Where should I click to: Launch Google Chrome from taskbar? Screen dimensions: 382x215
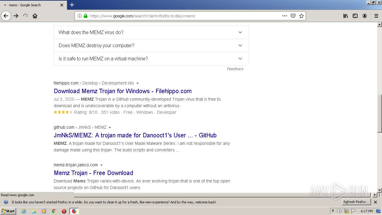54,211
